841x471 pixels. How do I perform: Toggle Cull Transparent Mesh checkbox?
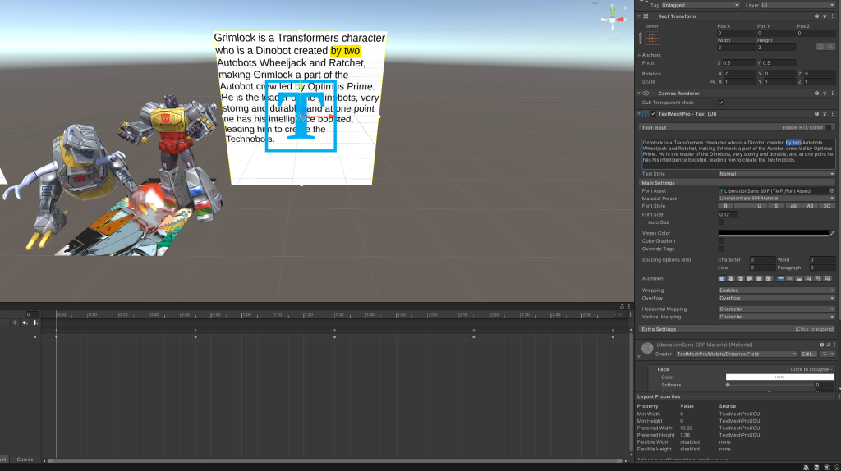(x=721, y=103)
